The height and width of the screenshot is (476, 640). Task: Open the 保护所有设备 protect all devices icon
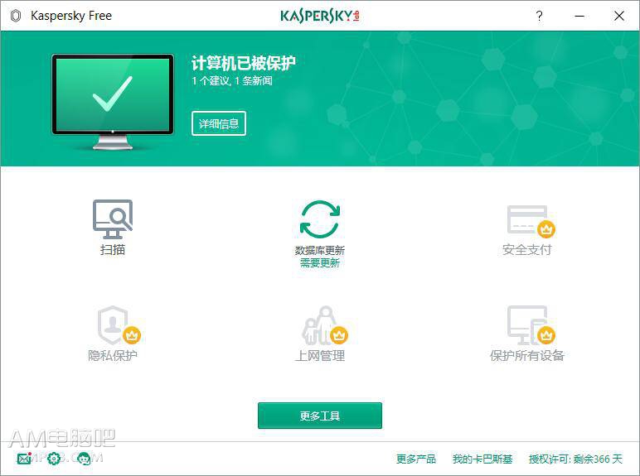[x=531, y=325]
